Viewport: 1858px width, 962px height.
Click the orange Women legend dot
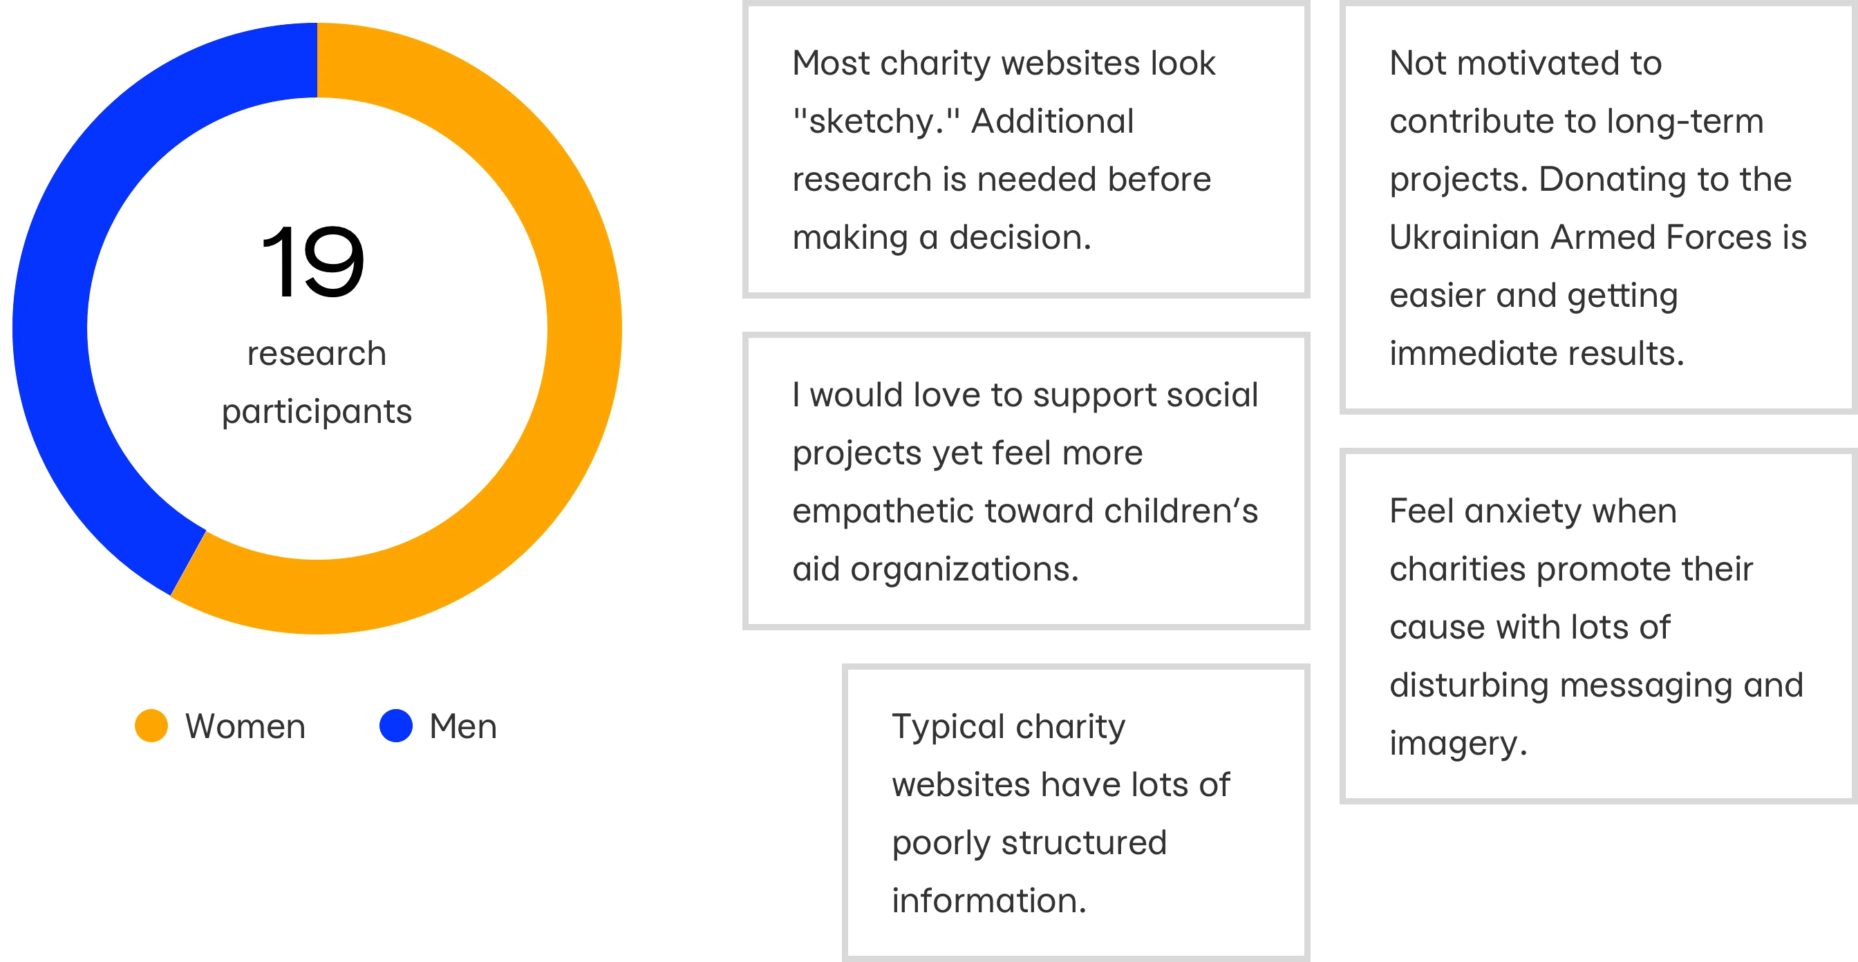151,726
